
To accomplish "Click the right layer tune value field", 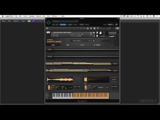I will 114,87.
